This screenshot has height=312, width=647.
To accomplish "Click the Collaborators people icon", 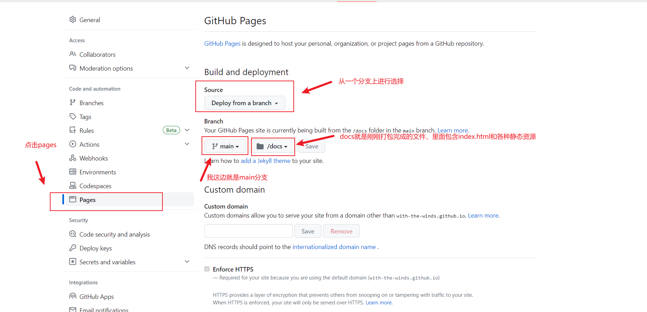I will coord(73,54).
